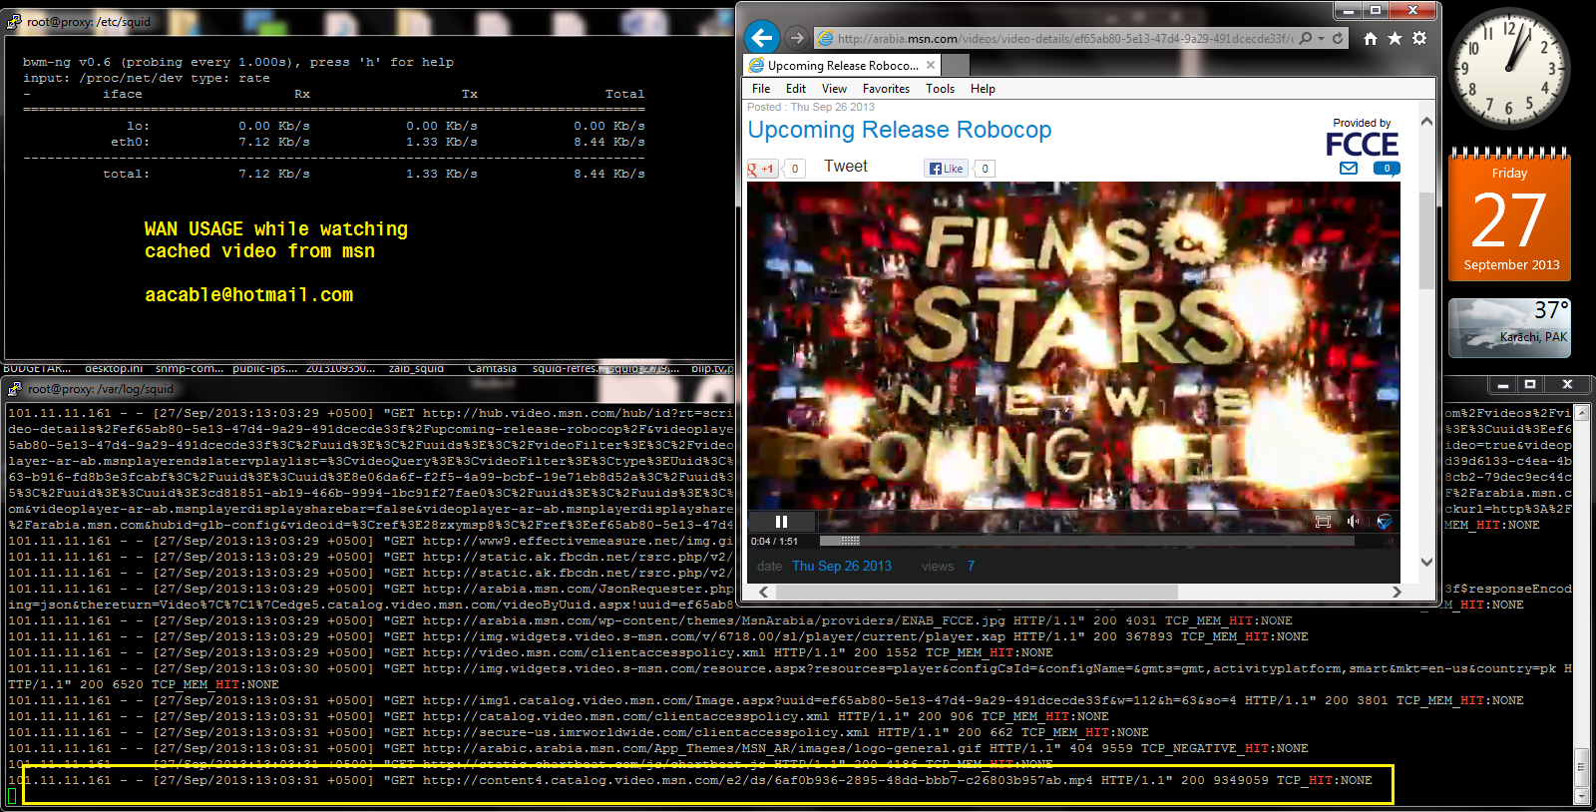The width and height of the screenshot is (1596, 812).
Task: Mute the video volume speaker
Action: click(x=1353, y=522)
